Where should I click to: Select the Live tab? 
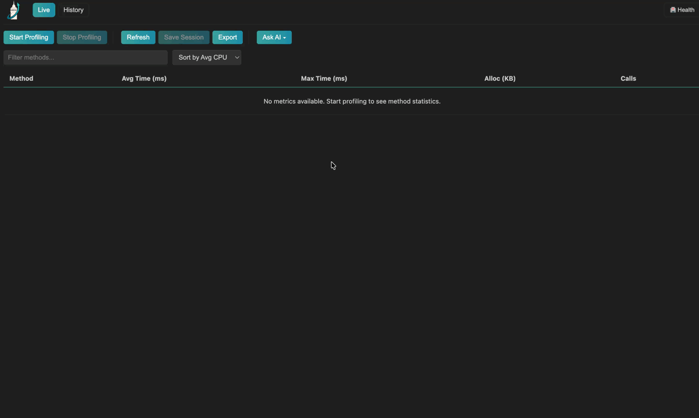(x=44, y=9)
